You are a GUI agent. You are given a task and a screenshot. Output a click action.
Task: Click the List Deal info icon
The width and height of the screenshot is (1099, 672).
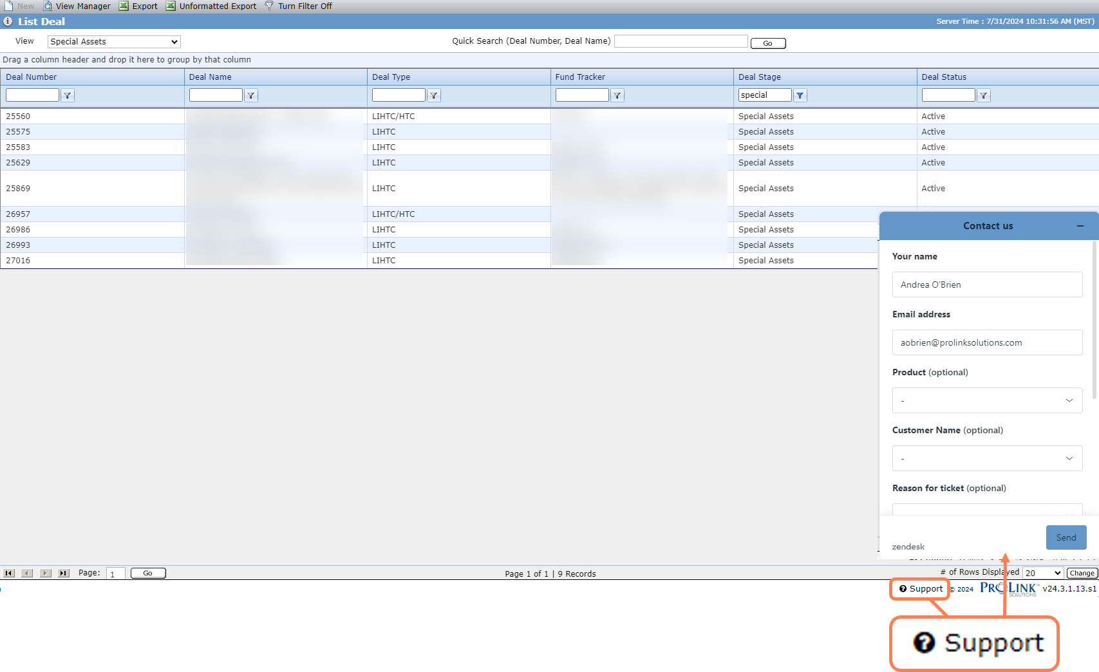coord(8,21)
